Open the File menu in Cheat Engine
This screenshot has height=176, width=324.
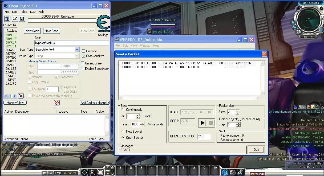tap(7, 12)
